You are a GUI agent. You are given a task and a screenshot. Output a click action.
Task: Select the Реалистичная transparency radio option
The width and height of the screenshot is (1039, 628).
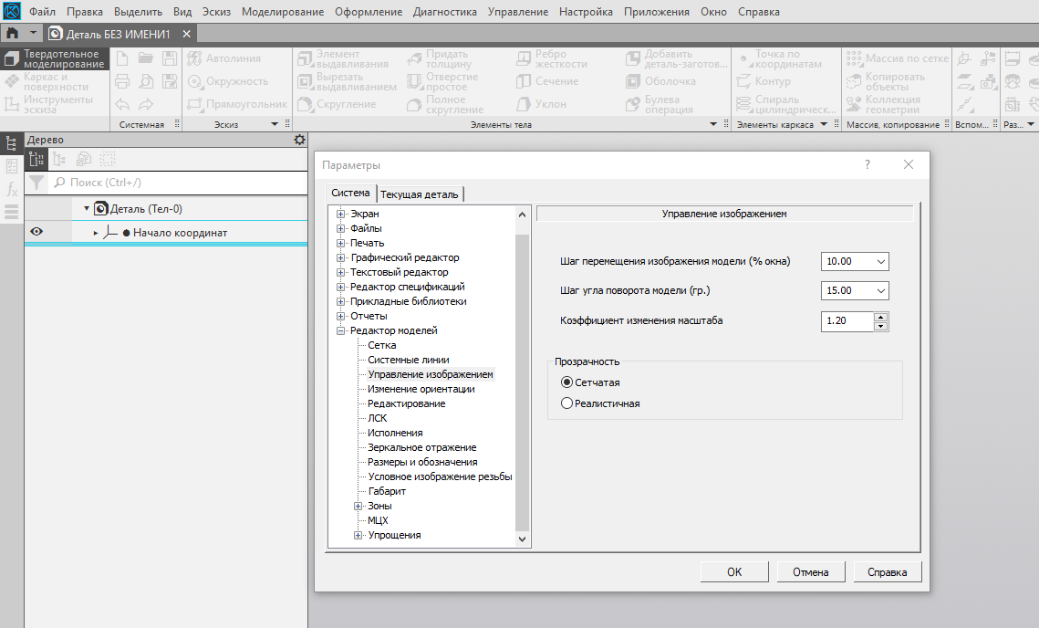click(x=567, y=403)
